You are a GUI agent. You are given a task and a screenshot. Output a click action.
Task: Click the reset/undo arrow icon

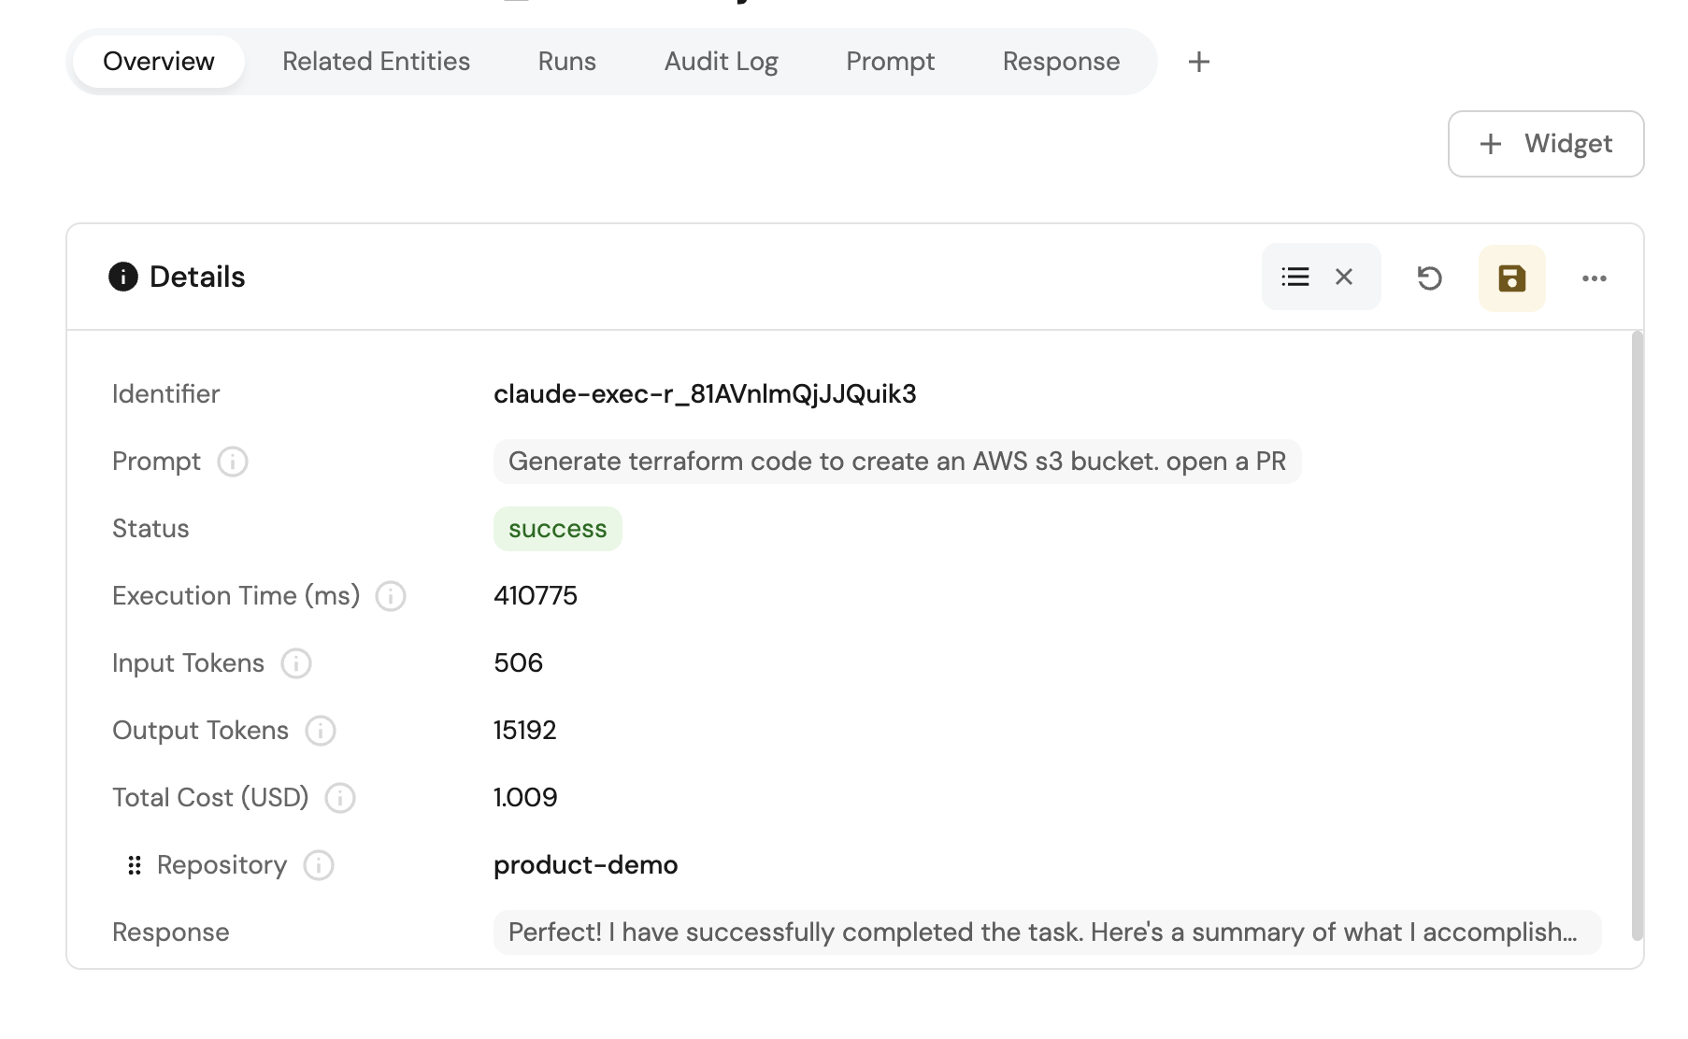[1429, 278]
